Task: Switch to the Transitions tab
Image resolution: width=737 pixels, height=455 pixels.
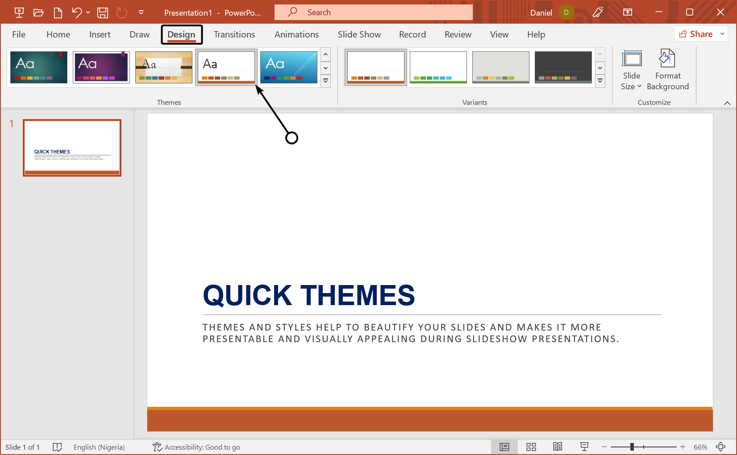Action: 234,34
